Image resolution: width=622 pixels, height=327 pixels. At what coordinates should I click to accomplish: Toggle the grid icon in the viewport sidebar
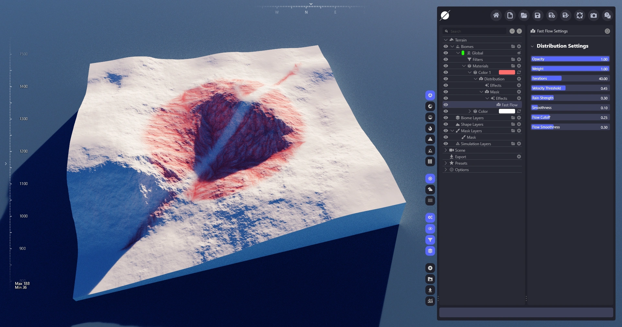tap(430, 161)
